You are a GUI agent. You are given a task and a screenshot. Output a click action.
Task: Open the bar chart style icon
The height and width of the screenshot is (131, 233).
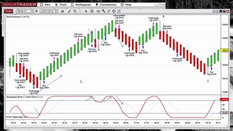coord(62,11)
